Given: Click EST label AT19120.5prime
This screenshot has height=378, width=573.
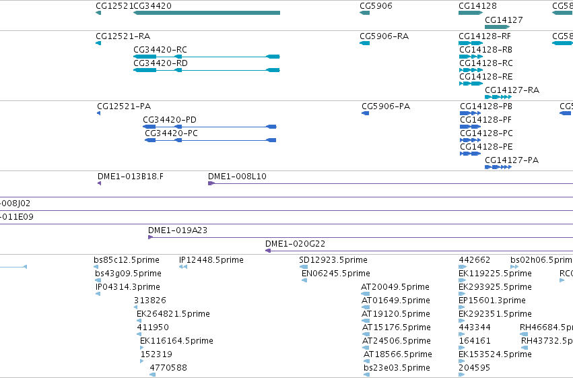Looking at the screenshot, I should [396, 314].
